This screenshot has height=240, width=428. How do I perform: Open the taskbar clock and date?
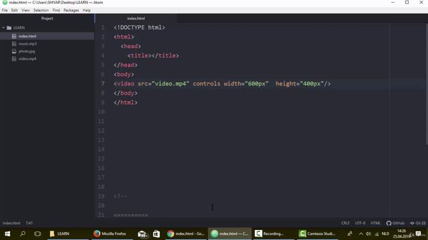pos(401,234)
